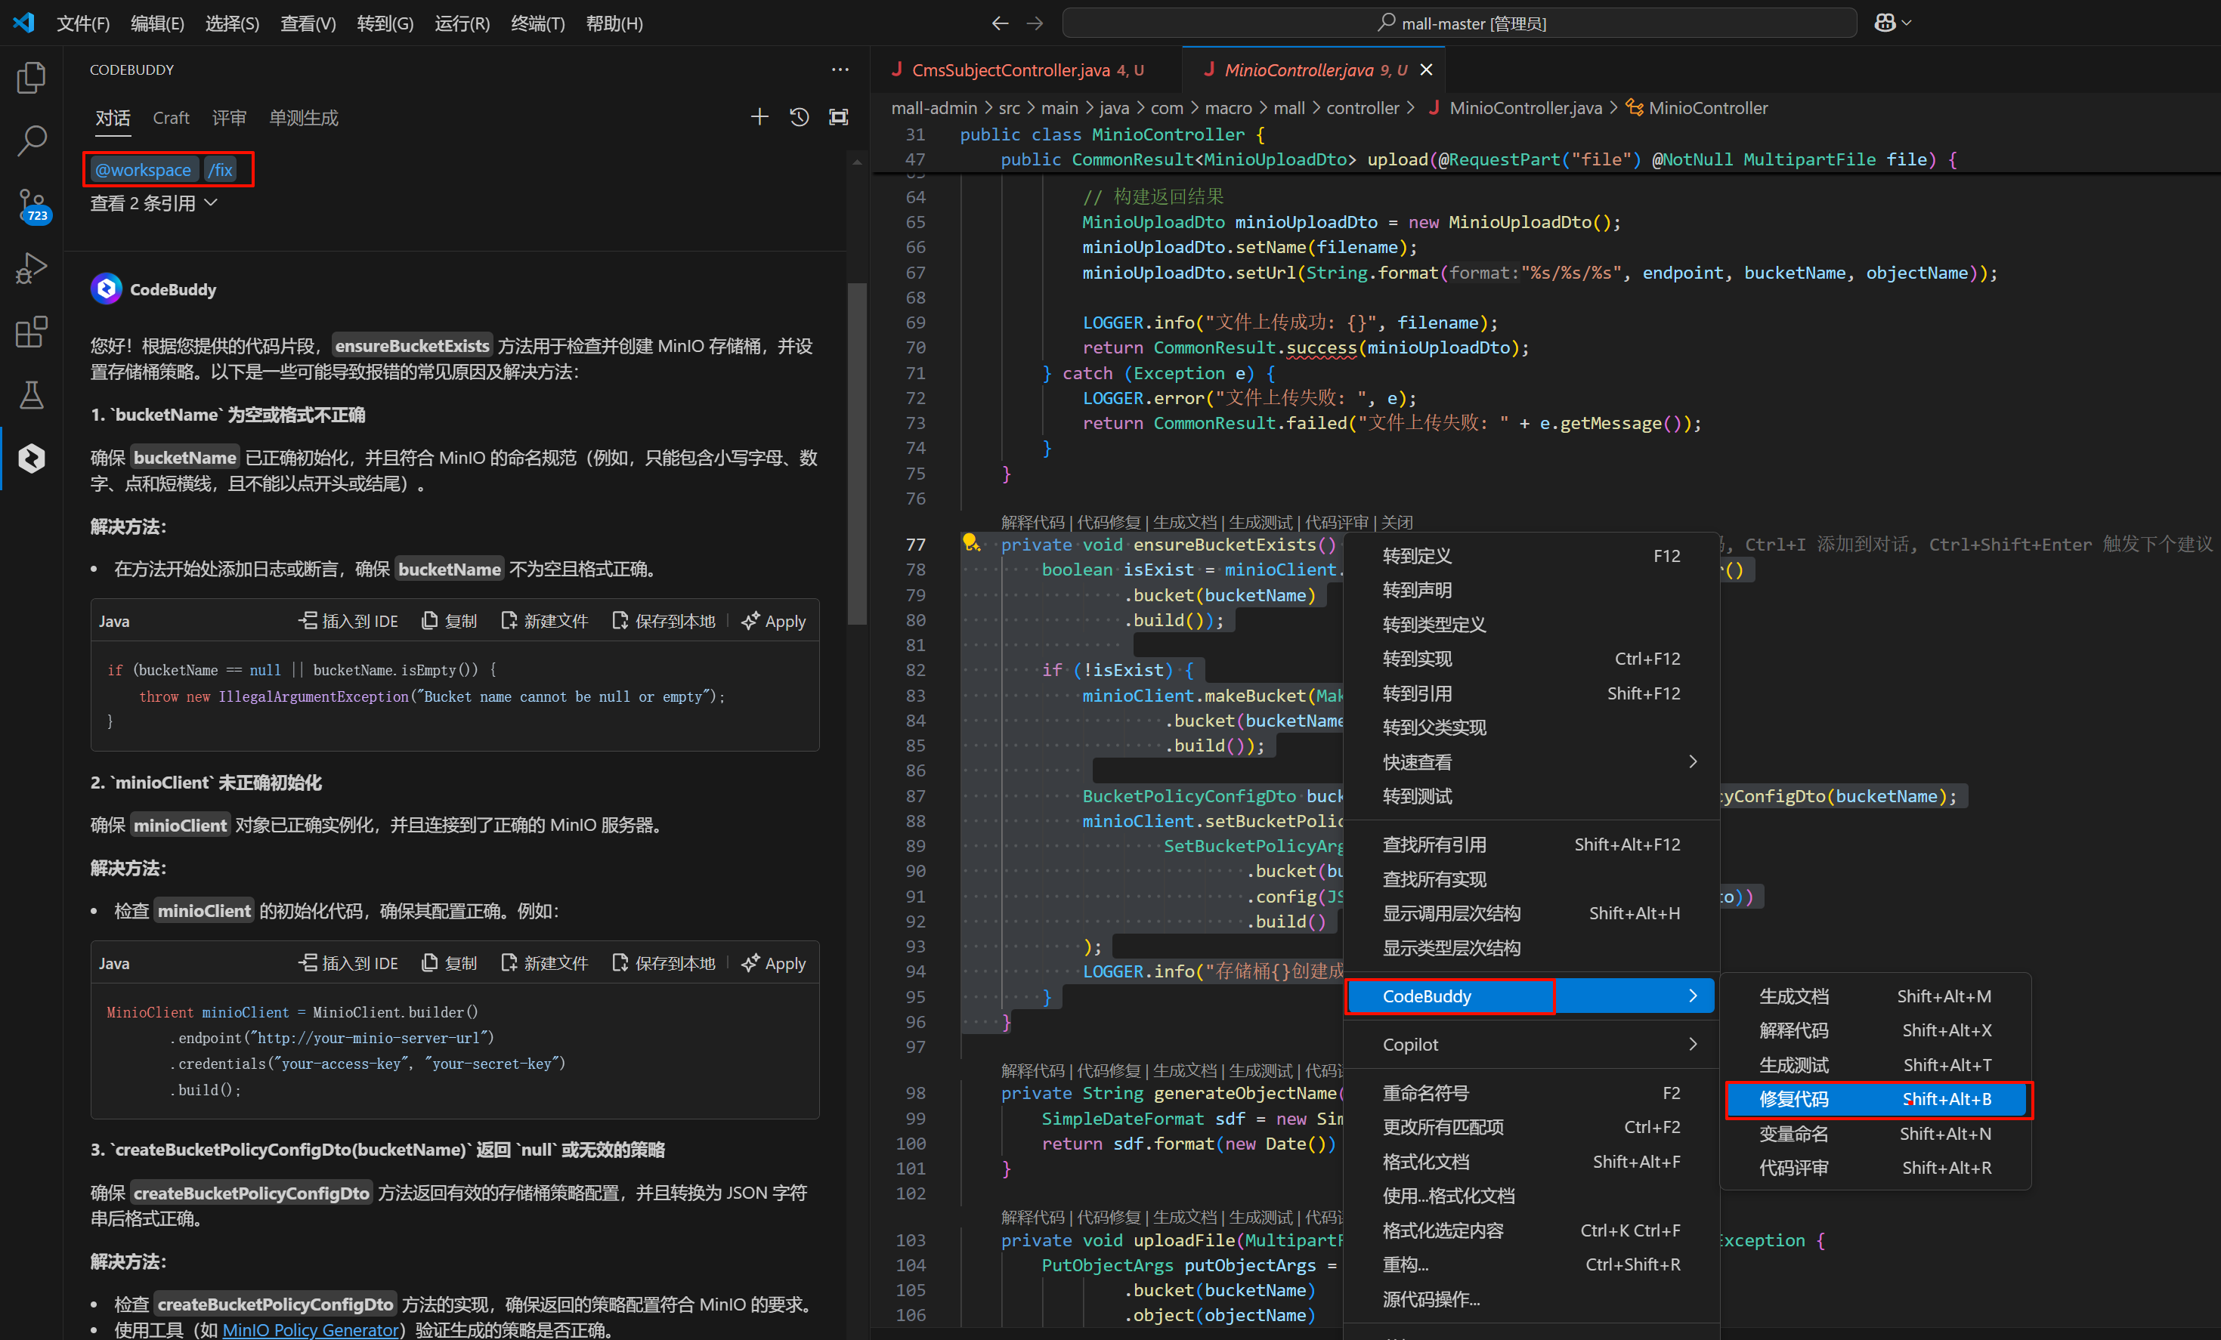The image size is (2221, 1340).
Task: Open chat history clock icon
Action: click(799, 117)
